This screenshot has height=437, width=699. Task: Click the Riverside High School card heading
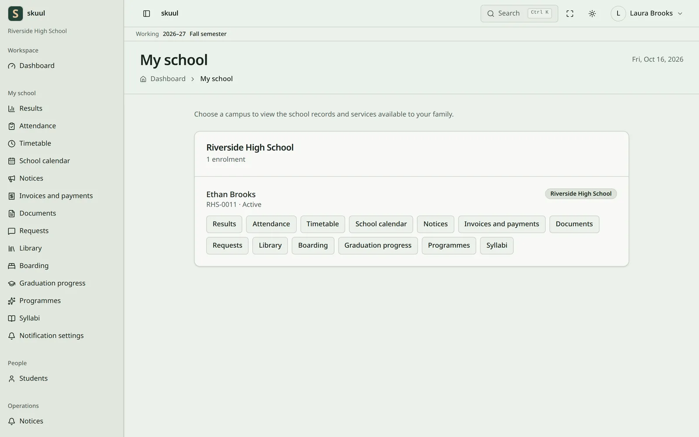tap(250, 148)
